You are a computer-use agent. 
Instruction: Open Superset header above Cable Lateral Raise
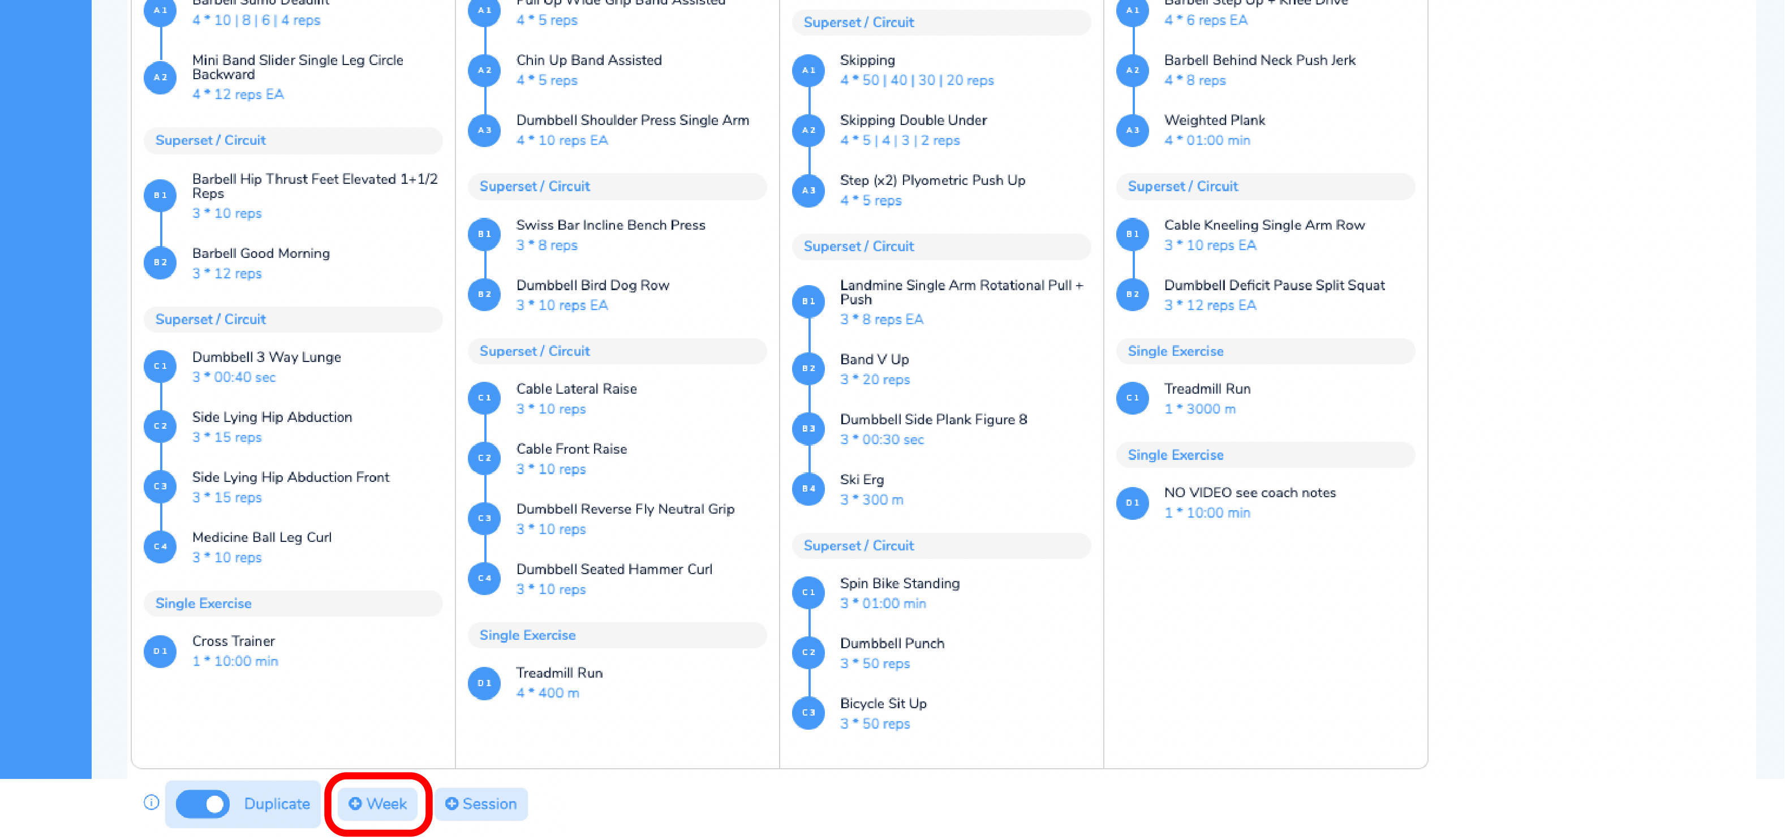(x=617, y=351)
